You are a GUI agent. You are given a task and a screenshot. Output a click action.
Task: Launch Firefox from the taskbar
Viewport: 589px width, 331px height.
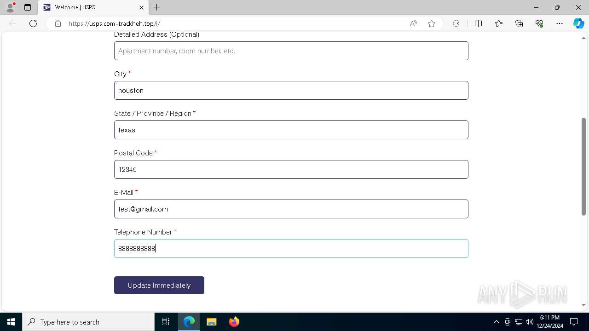(x=234, y=322)
